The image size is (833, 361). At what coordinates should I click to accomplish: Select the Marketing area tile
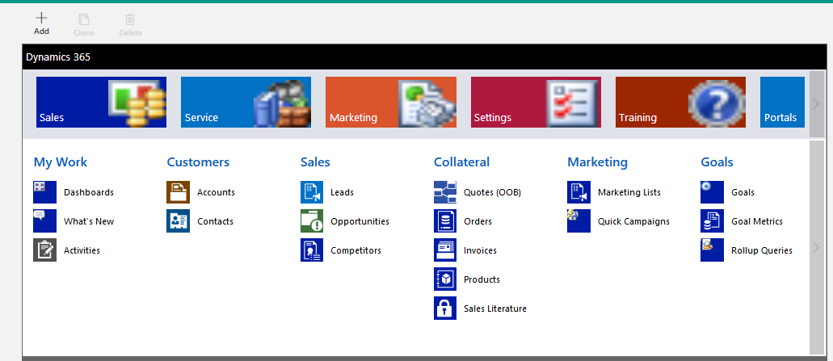(x=391, y=103)
